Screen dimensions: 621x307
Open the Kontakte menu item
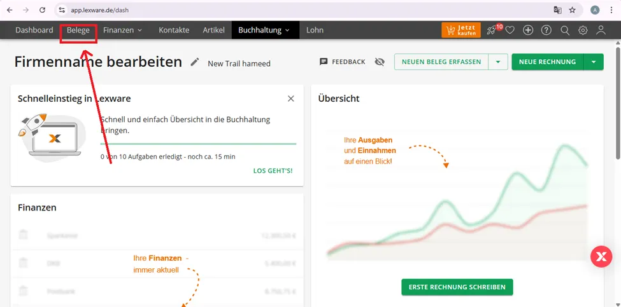(174, 30)
